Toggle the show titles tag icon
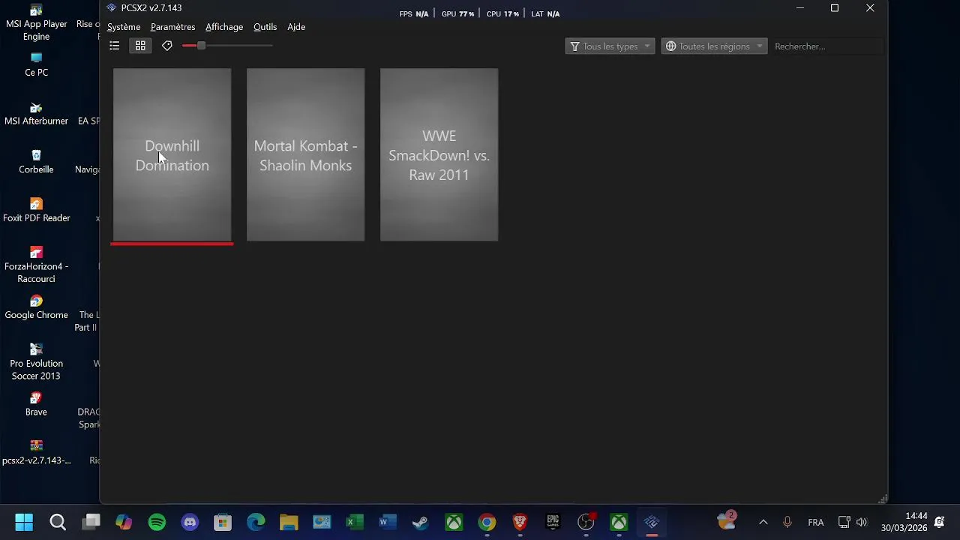Image resolution: width=960 pixels, height=540 pixels. click(x=167, y=46)
